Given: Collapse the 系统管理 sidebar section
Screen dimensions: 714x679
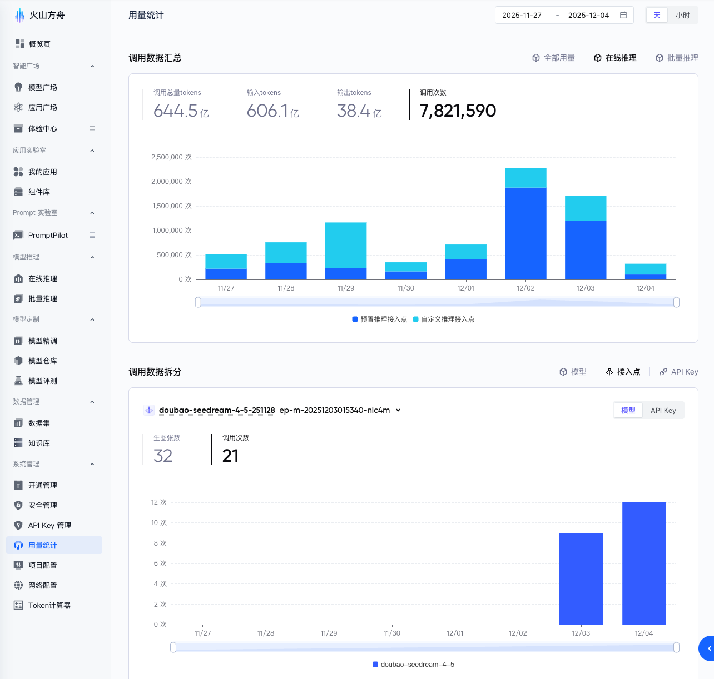Looking at the screenshot, I should pyautogui.click(x=92, y=464).
